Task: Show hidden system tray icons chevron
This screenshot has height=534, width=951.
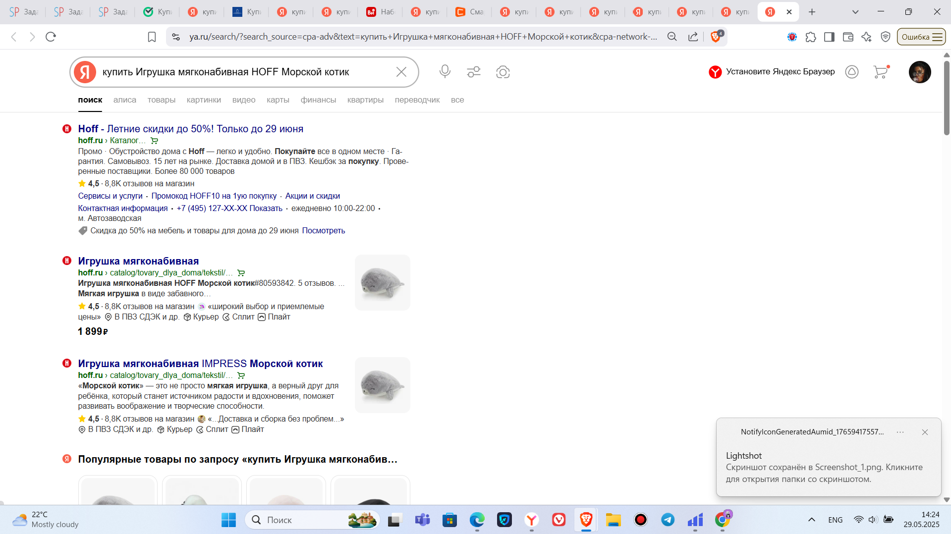Action: [811, 520]
